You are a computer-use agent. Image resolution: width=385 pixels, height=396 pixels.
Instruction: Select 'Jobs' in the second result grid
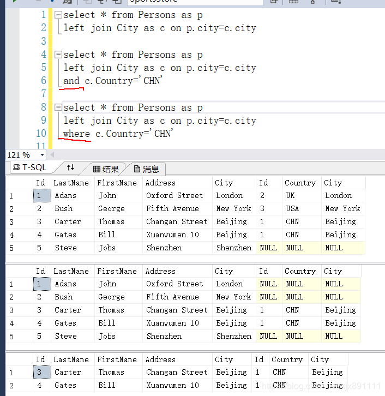[x=118, y=336]
